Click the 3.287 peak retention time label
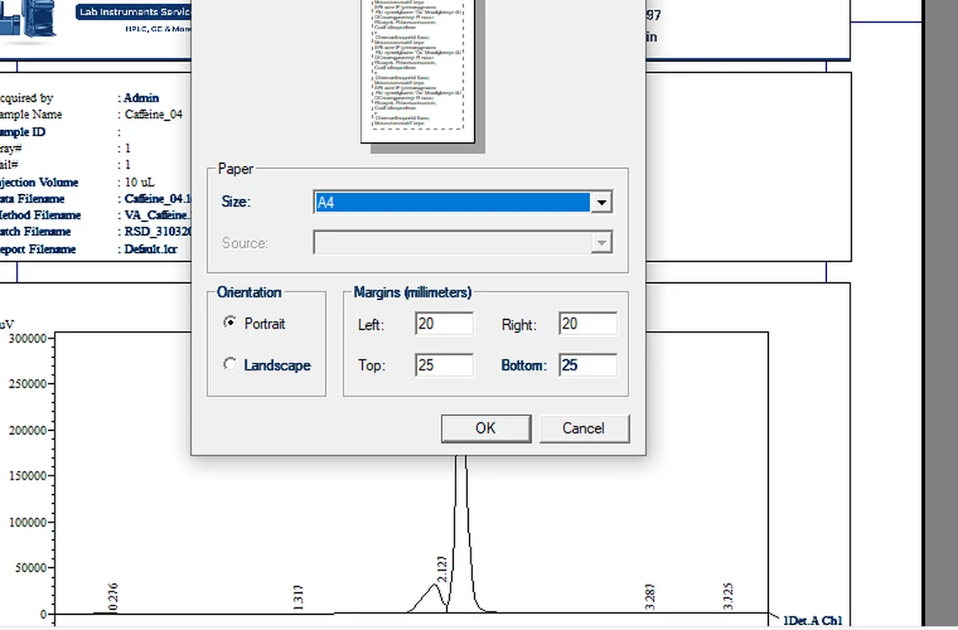 click(x=650, y=597)
